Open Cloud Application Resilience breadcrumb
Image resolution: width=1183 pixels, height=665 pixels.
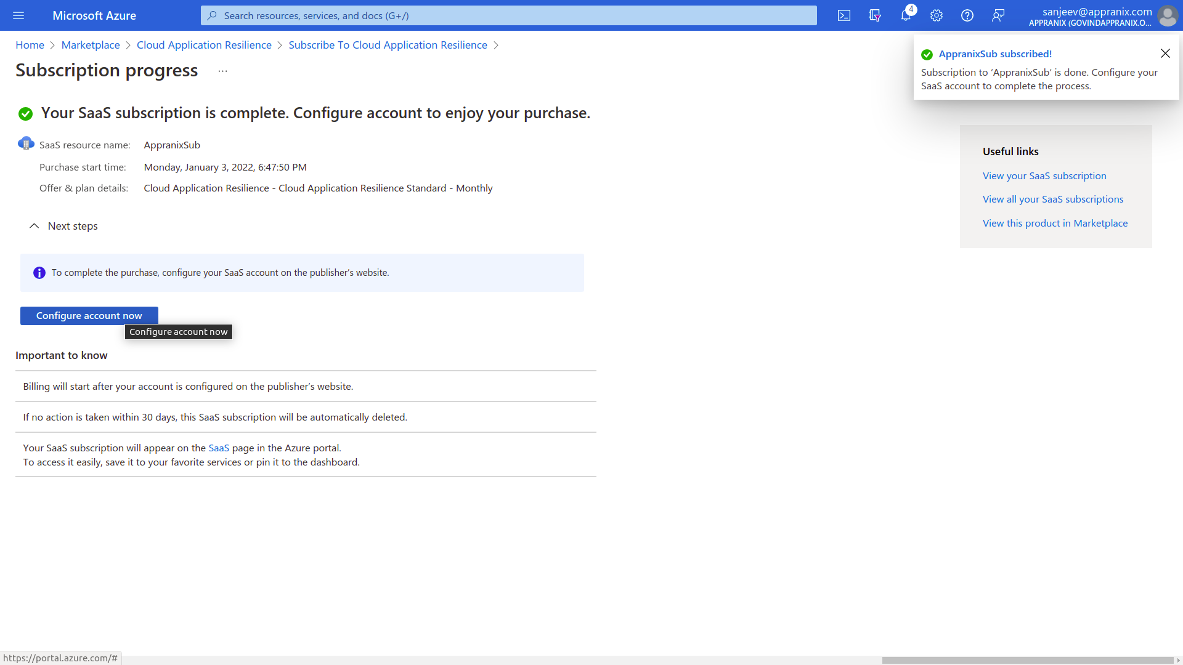(204, 45)
